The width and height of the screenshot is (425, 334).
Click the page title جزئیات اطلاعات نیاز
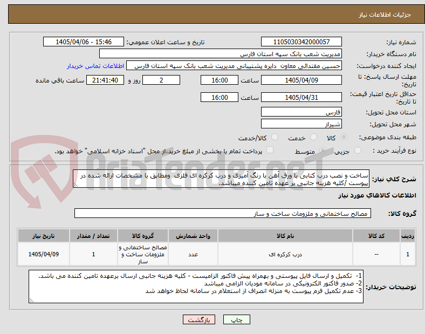(x=385, y=15)
